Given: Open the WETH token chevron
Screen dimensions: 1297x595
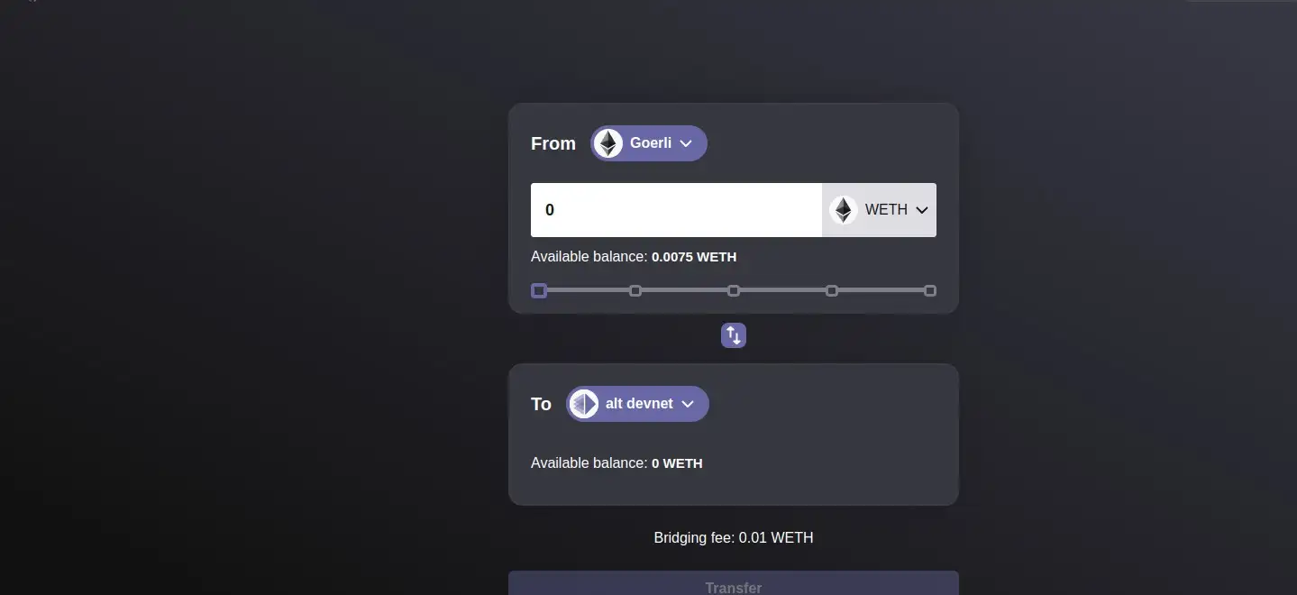Looking at the screenshot, I should click(x=921, y=210).
